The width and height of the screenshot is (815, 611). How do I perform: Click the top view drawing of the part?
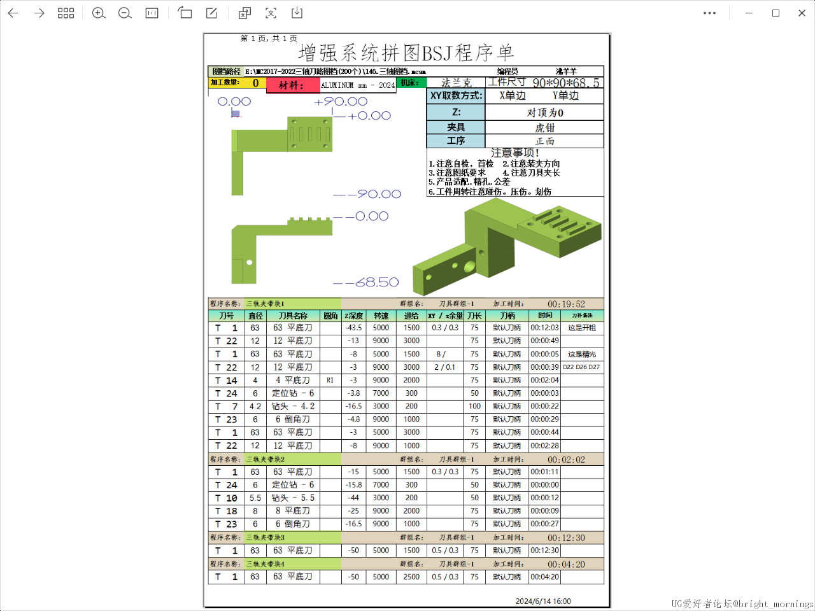point(281,155)
